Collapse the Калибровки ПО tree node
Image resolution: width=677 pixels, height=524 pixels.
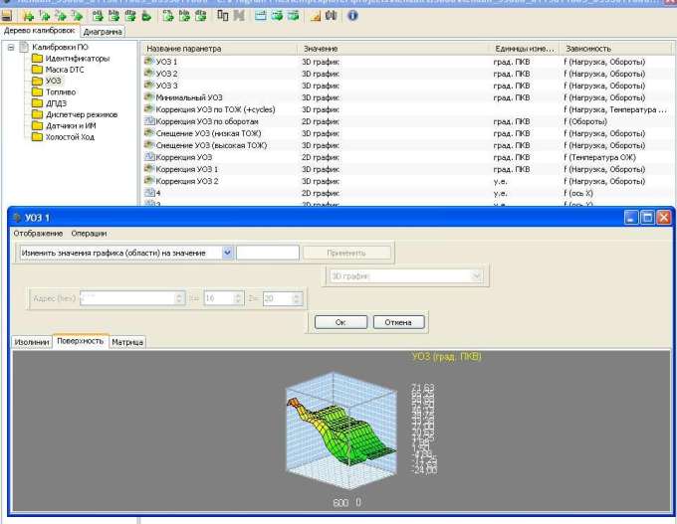(x=10, y=48)
